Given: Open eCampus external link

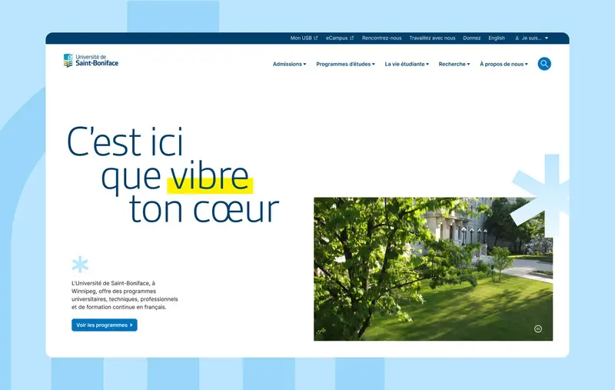Looking at the screenshot, I should point(340,38).
